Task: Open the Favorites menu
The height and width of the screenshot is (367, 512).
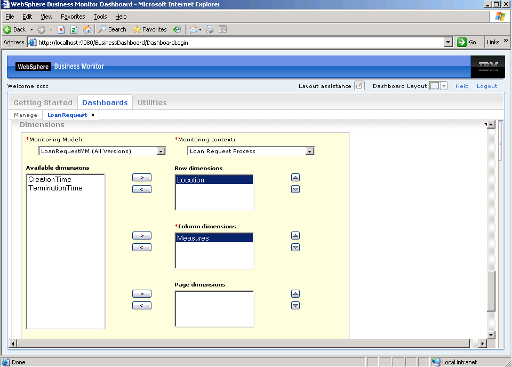Action: [x=73, y=17]
